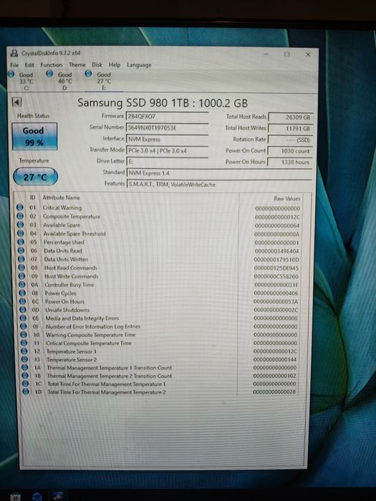Close the CrystalDiskInfo window
The image size is (376, 501).
308,54
